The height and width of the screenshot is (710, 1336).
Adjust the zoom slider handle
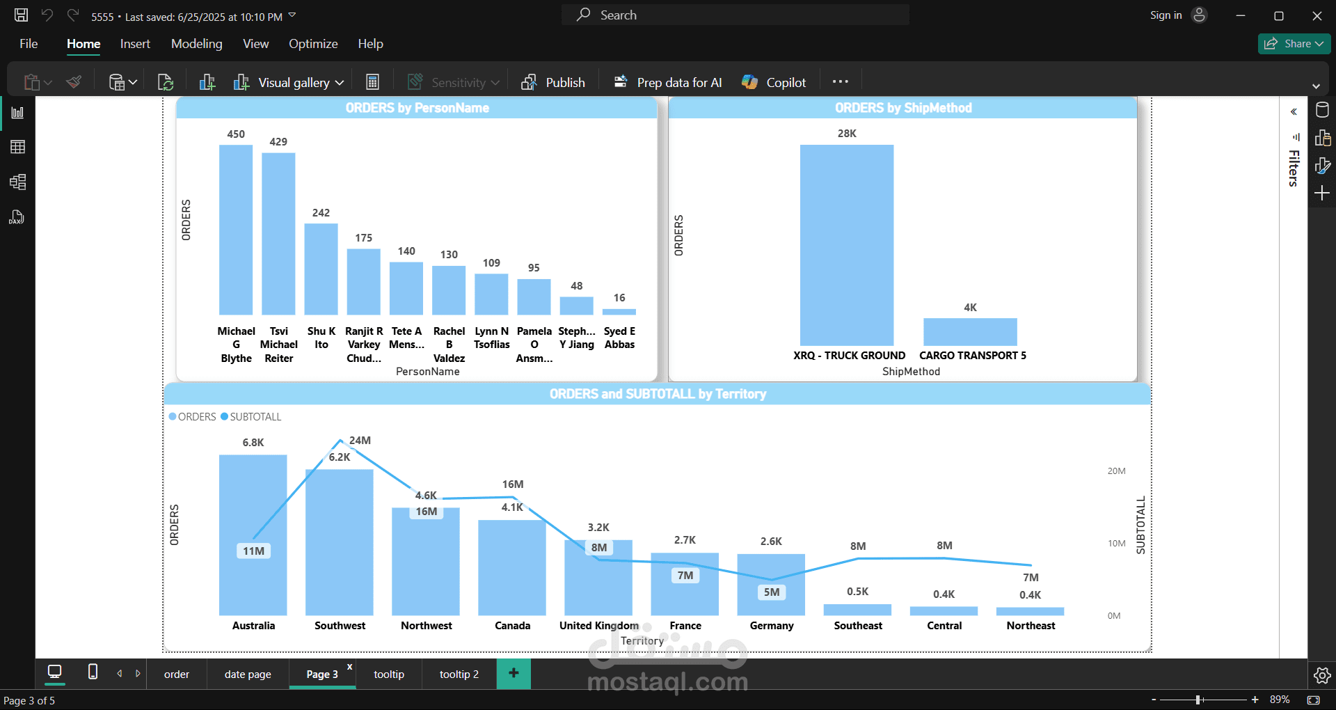[1198, 700]
